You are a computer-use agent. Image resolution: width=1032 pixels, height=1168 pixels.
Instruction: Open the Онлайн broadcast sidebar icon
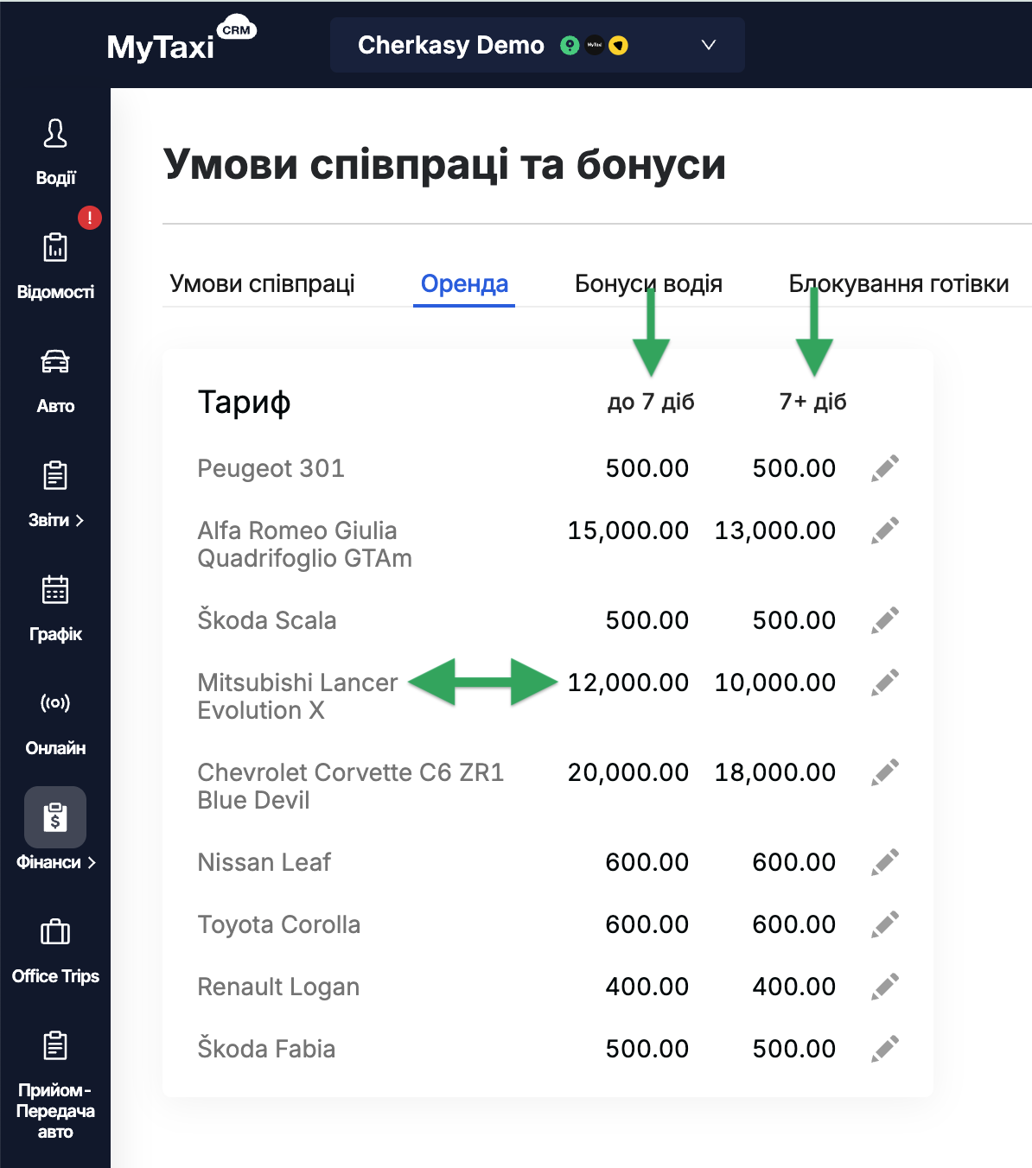click(x=55, y=702)
